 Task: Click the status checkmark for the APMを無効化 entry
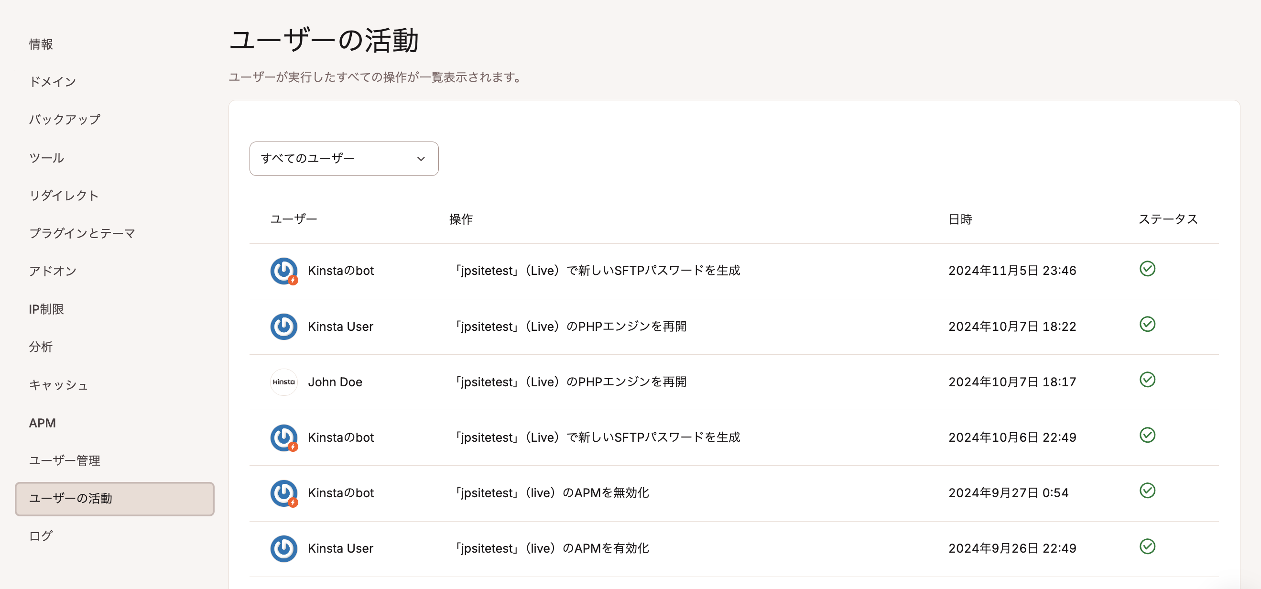(x=1147, y=491)
